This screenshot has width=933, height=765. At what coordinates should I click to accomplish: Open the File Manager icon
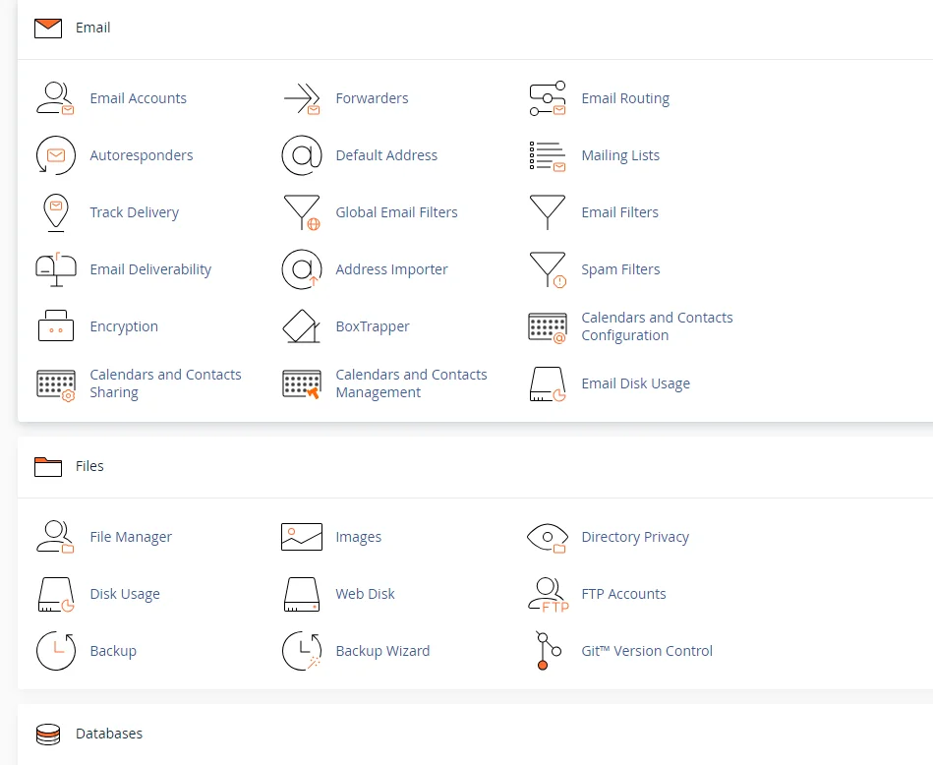tap(55, 536)
